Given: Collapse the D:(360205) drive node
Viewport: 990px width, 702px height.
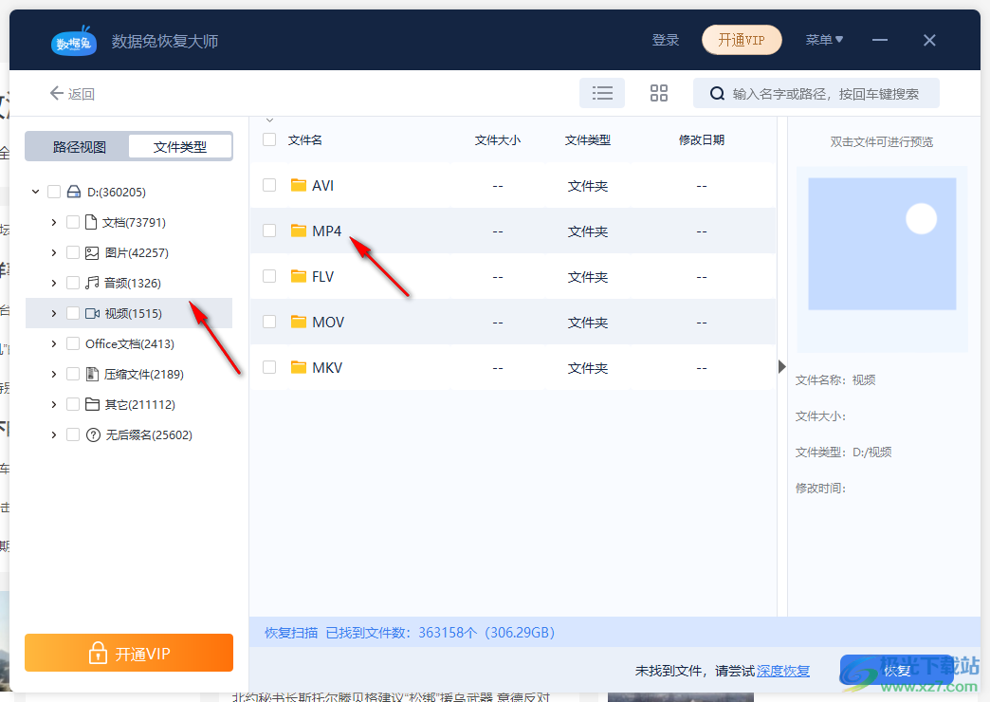Looking at the screenshot, I should [x=34, y=191].
